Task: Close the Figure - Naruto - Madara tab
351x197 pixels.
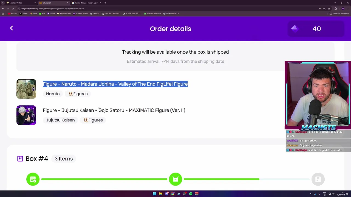Action: click(x=100, y=3)
